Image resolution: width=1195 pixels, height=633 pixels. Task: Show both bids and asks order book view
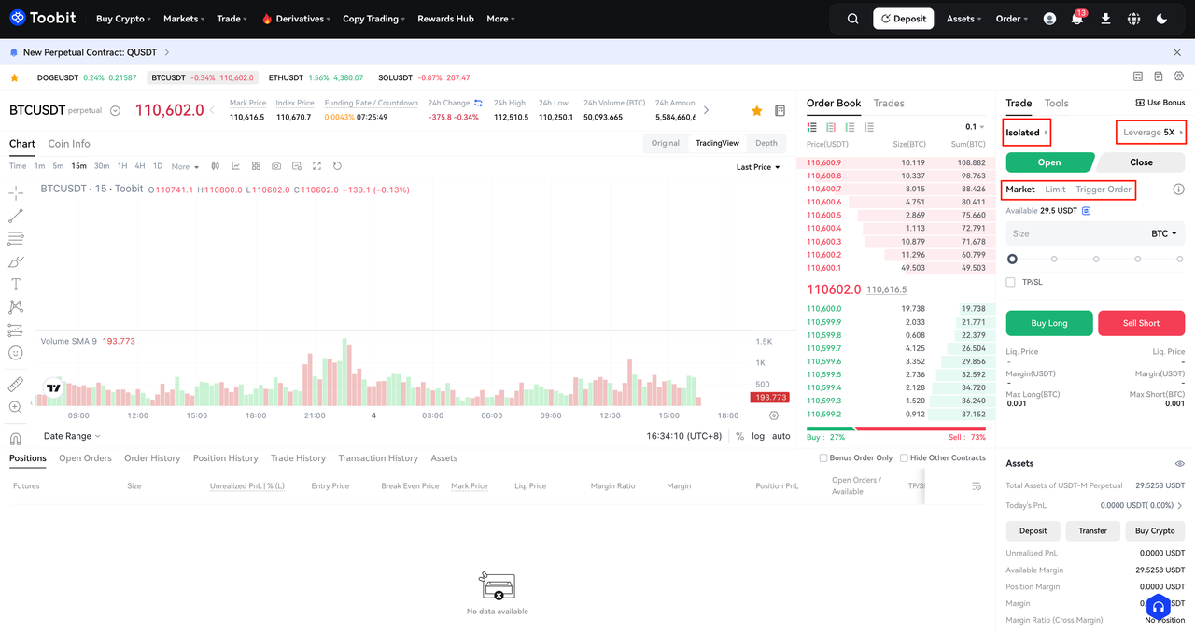(x=812, y=127)
